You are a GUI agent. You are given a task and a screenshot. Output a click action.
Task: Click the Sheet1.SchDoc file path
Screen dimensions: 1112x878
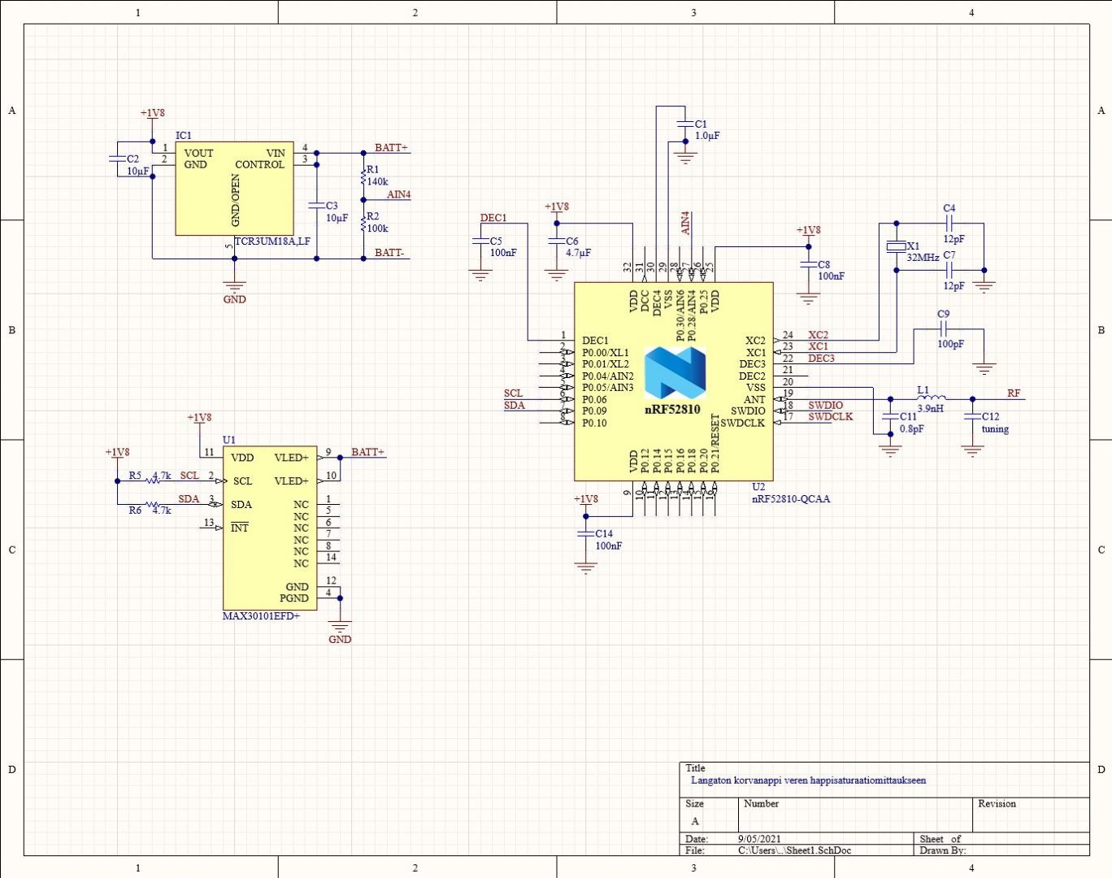click(x=794, y=850)
